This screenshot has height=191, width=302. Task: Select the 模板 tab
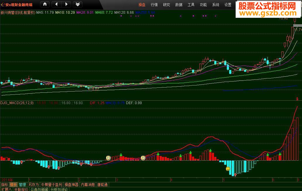13,185
